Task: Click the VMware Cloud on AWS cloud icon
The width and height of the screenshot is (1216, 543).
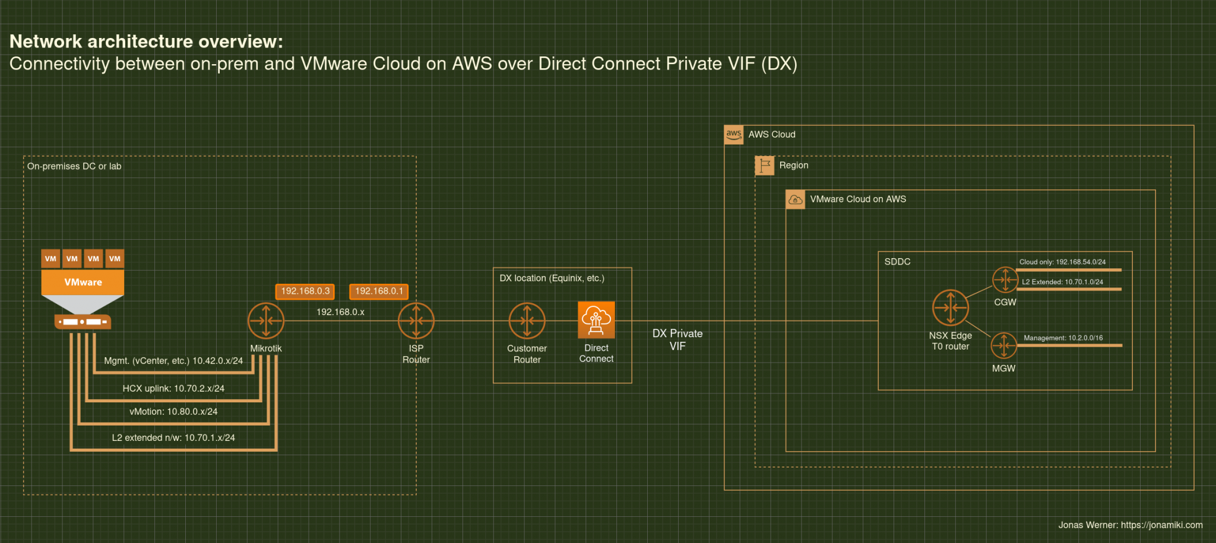Action: (x=795, y=199)
